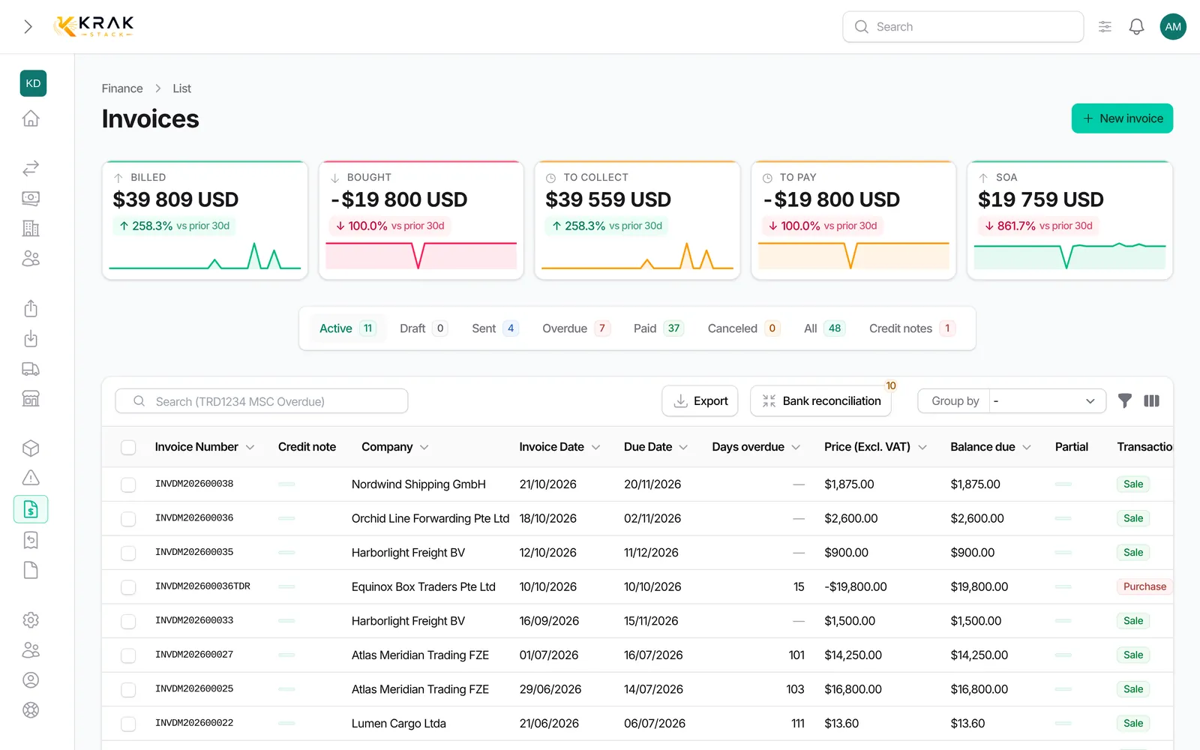
Task: Open the box package sidebar icon
Action: pyautogui.click(x=31, y=448)
